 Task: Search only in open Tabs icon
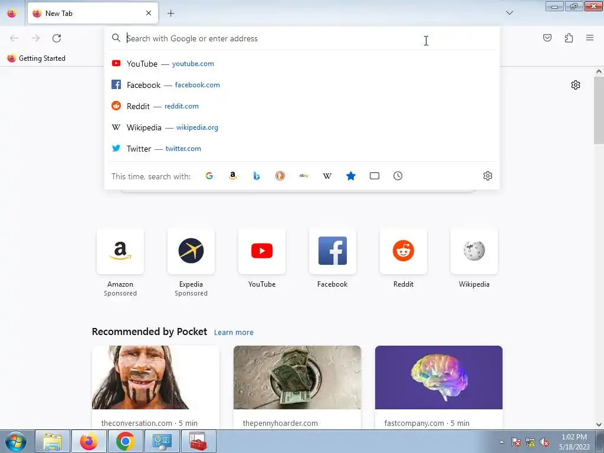(375, 176)
